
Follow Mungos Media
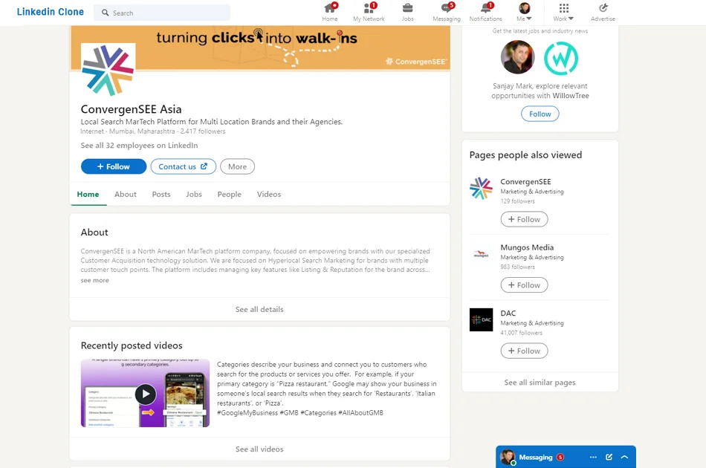[524, 285]
